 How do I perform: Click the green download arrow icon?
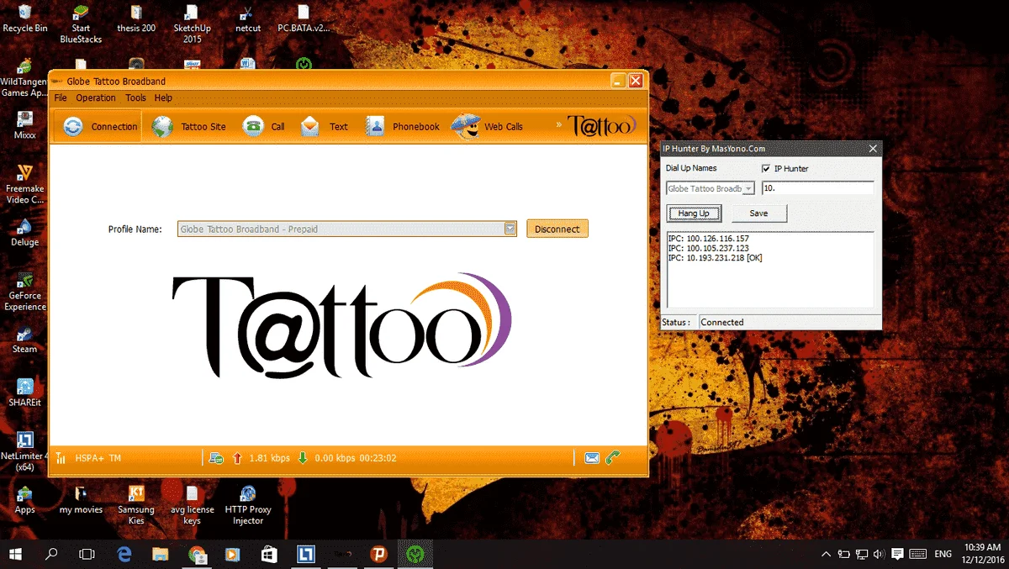coord(303,458)
